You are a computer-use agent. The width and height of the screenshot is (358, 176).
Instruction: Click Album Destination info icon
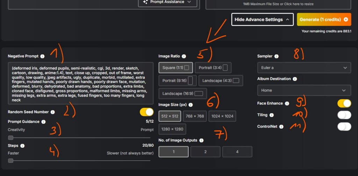coord(295,79)
